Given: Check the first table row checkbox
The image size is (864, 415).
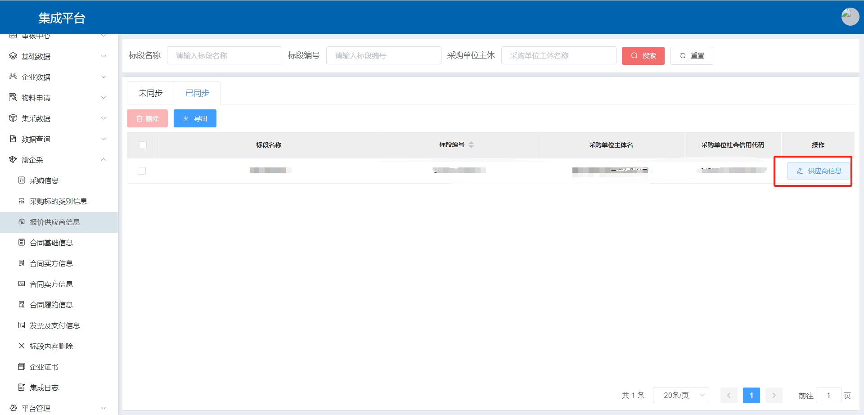Looking at the screenshot, I should [x=142, y=171].
